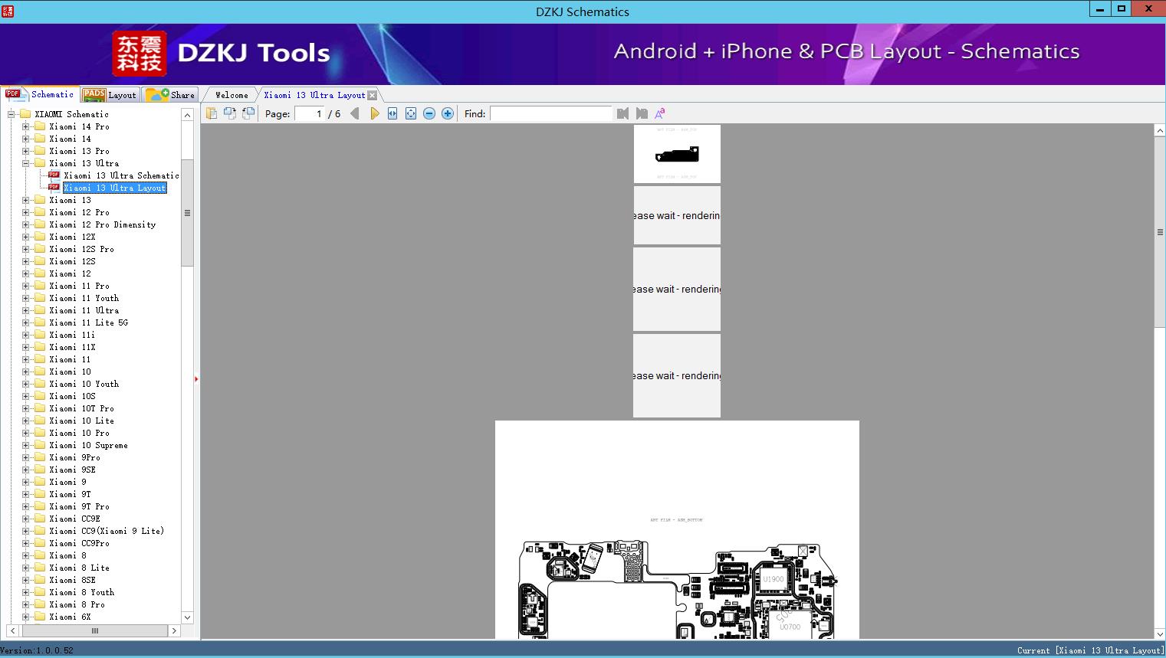Collapse the left panel with red arrow
Screen dimensions: 1166x658
pos(196,378)
